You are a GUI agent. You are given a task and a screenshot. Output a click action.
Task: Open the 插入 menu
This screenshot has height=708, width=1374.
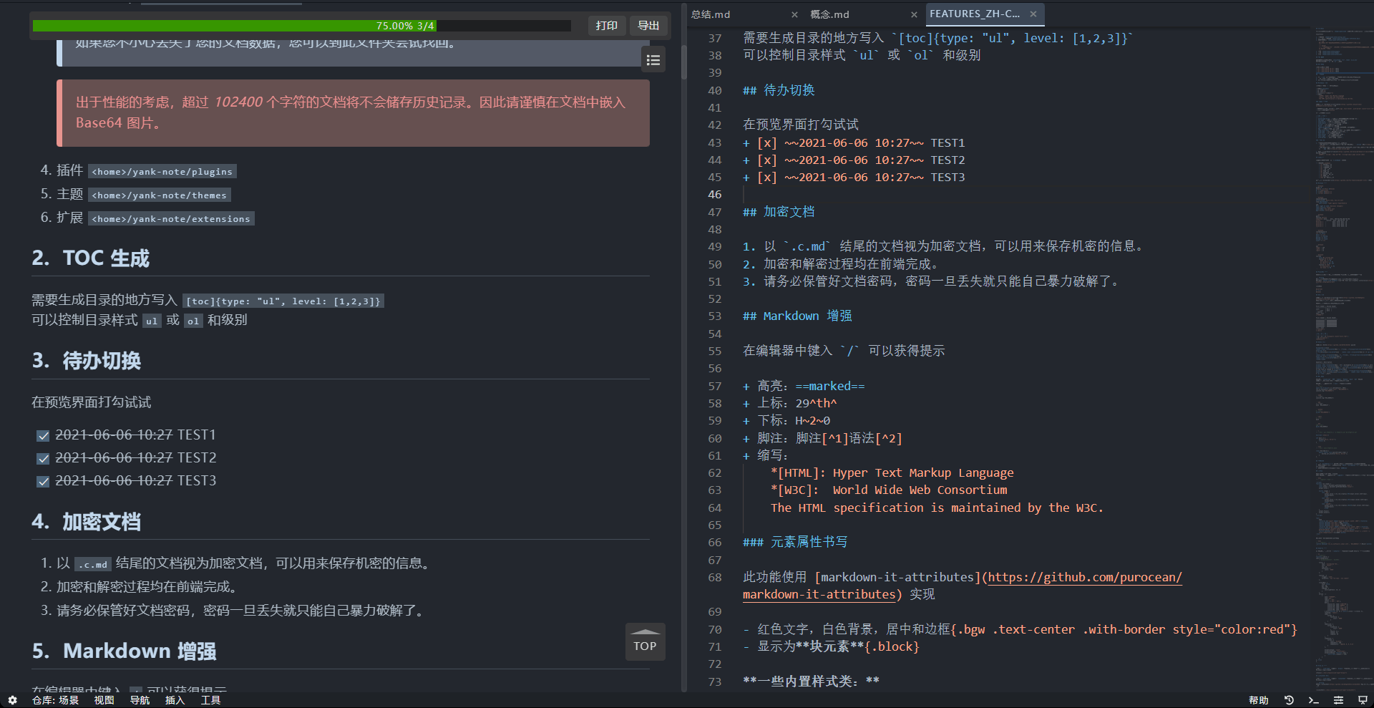(x=175, y=700)
